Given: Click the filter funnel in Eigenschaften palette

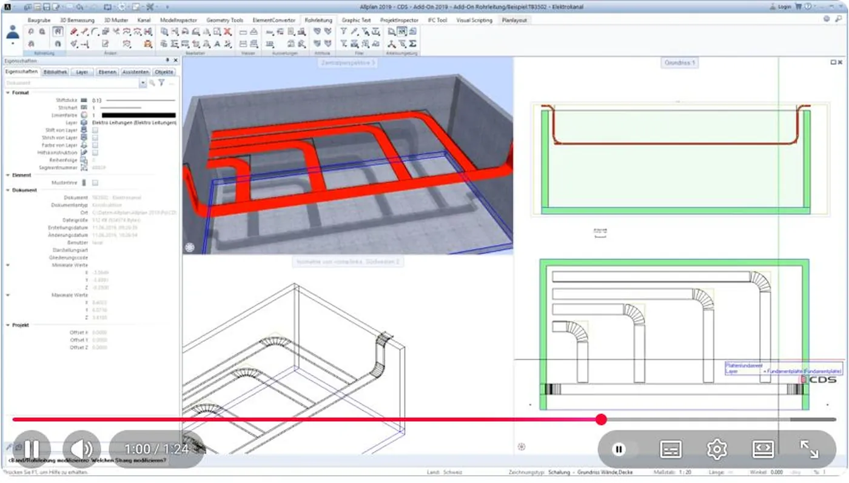Looking at the screenshot, I should pyautogui.click(x=162, y=83).
